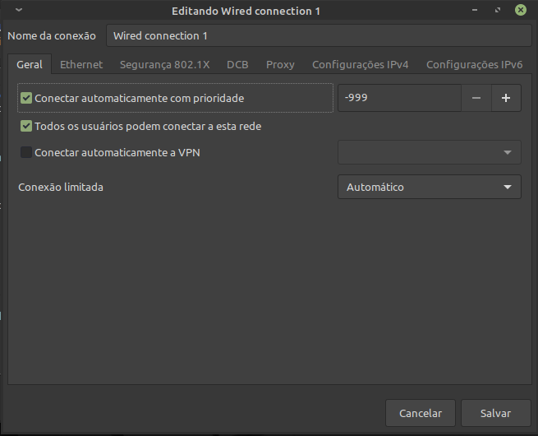Viewport: 538px width, 436px height.
Task: Click the Nome da conexão text field
Action: point(319,36)
